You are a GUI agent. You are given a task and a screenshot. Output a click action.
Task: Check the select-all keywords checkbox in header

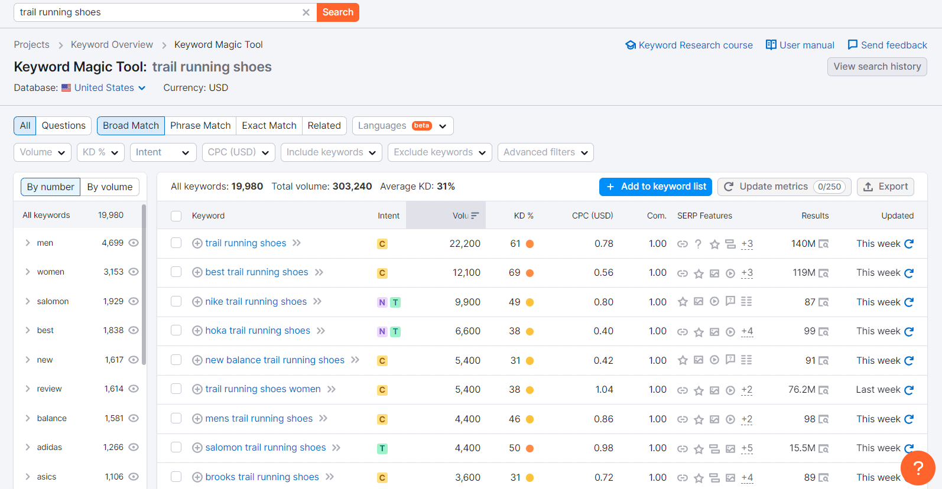[x=176, y=216]
